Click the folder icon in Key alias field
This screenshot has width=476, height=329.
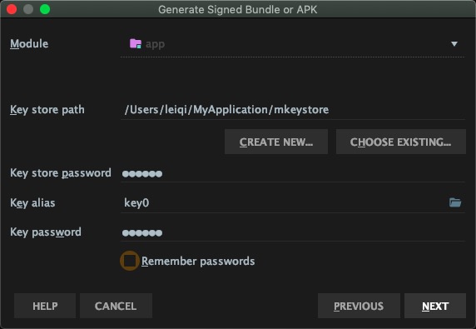click(x=454, y=202)
